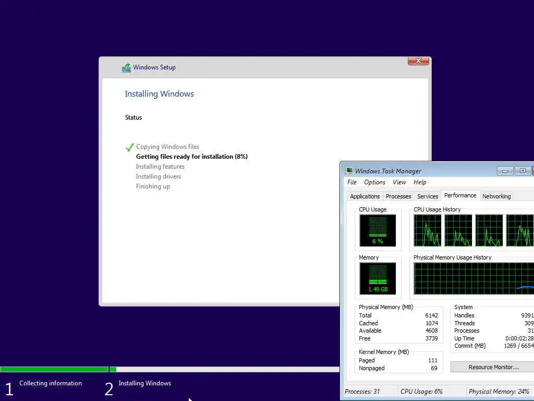Click the Kernel Memory Paged value 111
534x401 pixels.
(432, 360)
